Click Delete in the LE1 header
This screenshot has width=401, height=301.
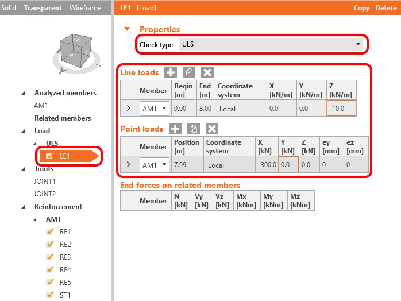pos(386,8)
